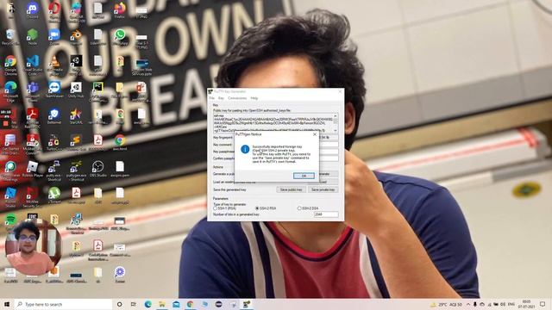Open the putty.exe shortcut on desktop
The height and width of the screenshot is (310, 552).
click(x=54, y=170)
